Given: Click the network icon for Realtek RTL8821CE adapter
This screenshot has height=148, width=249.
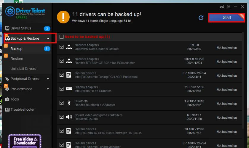Looking at the screenshot, I should pyautogui.click(x=69, y=61).
